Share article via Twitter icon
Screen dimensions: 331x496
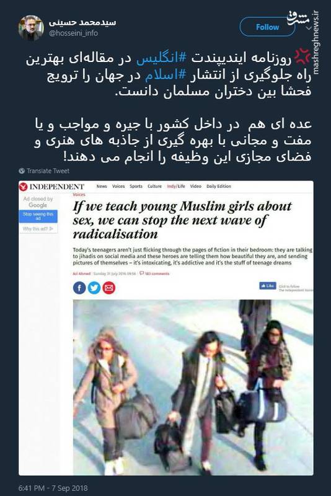click(x=94, y=288)
